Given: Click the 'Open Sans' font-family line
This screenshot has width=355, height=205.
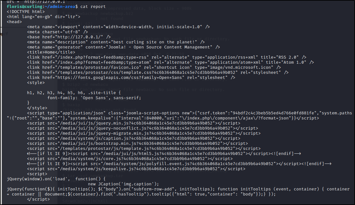Looking at the screenshot, I should pos(94,98).
